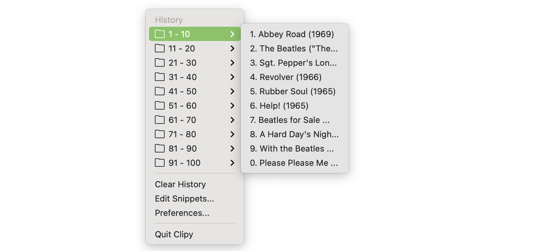Click the folder icon beside 51 - 60
This screenshot has width=555, height=251.
click(x=160, y=105)
